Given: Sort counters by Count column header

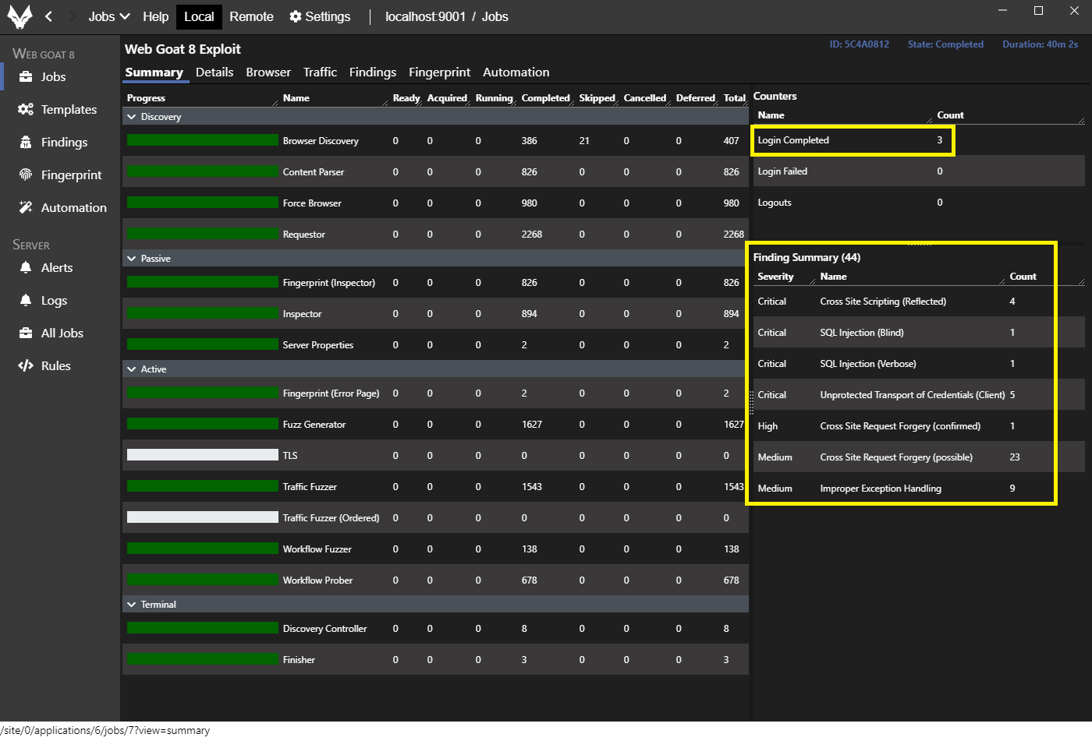Looking at the screenshot, I should point(950,115).
